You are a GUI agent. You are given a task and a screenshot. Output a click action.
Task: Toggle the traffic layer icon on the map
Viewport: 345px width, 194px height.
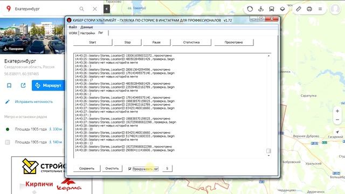tap(250, 9)
